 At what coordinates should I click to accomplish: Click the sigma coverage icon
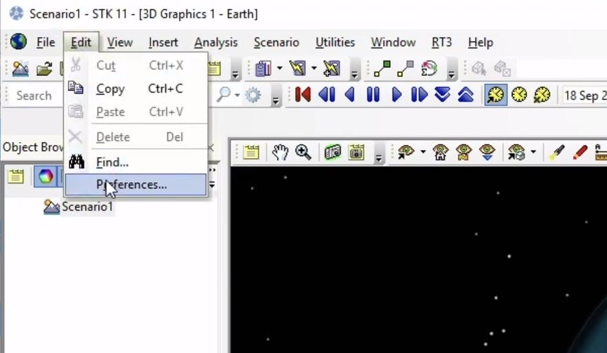[428, 69]
